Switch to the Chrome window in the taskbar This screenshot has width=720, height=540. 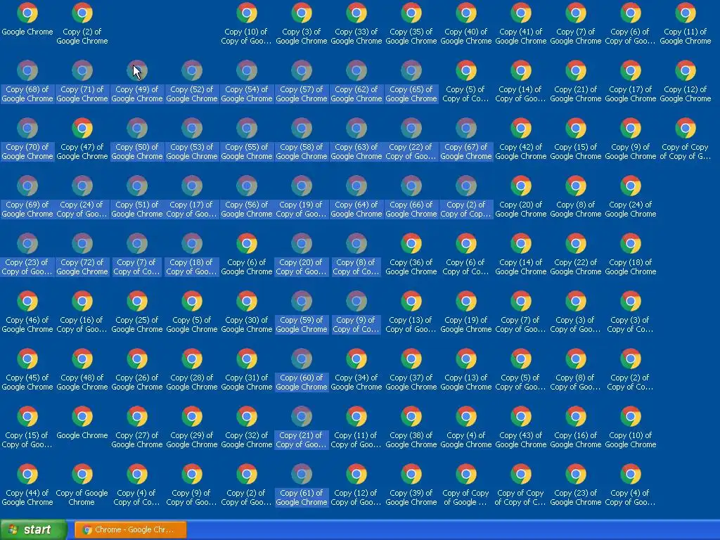(130, 529)
